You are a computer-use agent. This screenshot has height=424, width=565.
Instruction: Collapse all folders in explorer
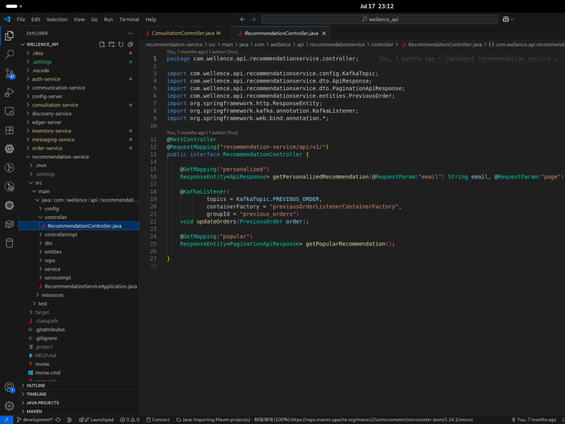130,44
